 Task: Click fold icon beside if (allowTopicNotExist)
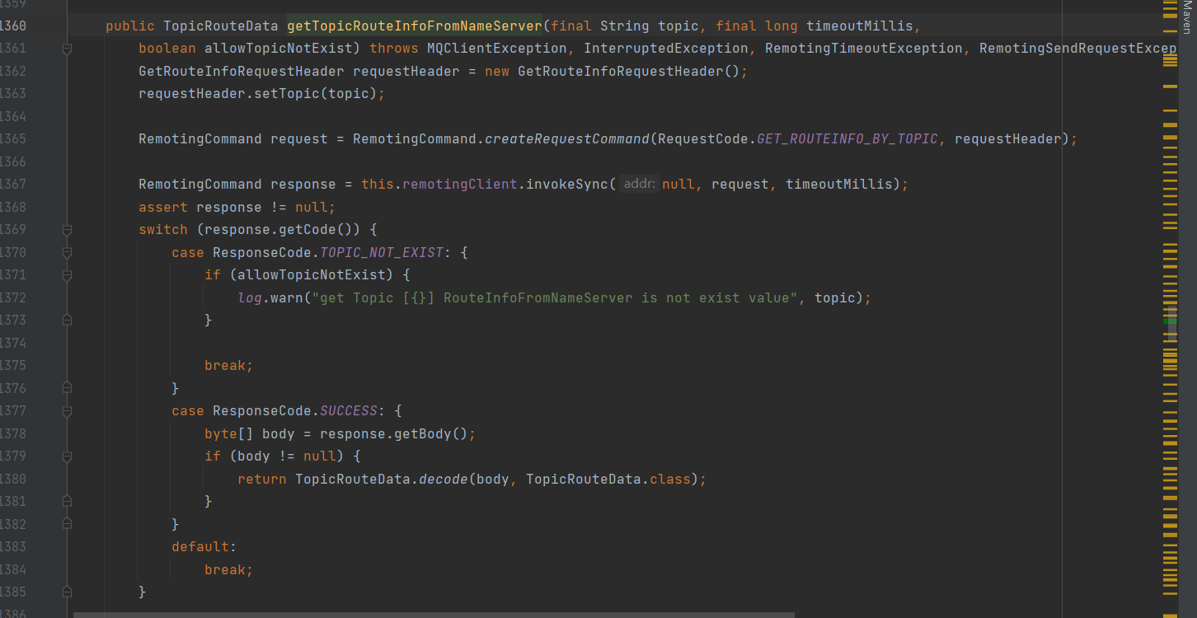coord(68,275)
